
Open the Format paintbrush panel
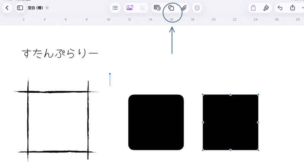point(266,8)
